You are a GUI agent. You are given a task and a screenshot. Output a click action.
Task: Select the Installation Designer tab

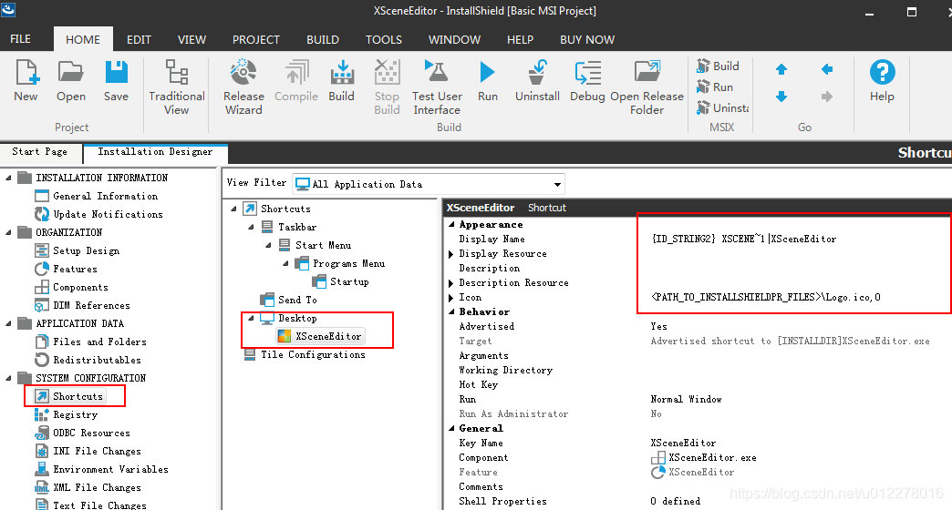pyautogui.click(x=155, y=151)
